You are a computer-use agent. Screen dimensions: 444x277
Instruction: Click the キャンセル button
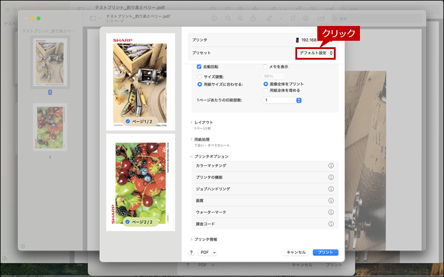[x=295, y=252]
